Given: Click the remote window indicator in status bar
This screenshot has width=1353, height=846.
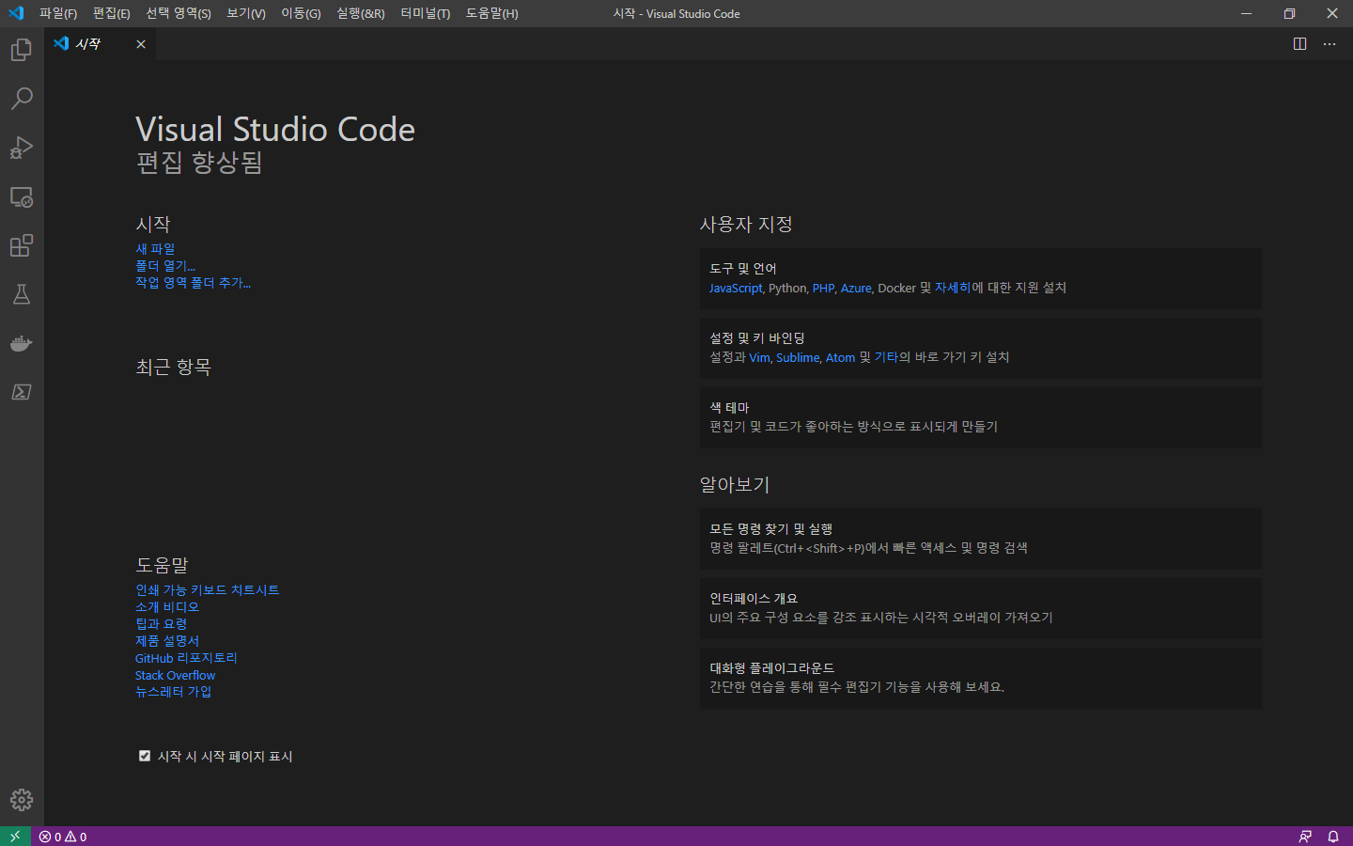Looking at the screenshot, I should 15,837.
